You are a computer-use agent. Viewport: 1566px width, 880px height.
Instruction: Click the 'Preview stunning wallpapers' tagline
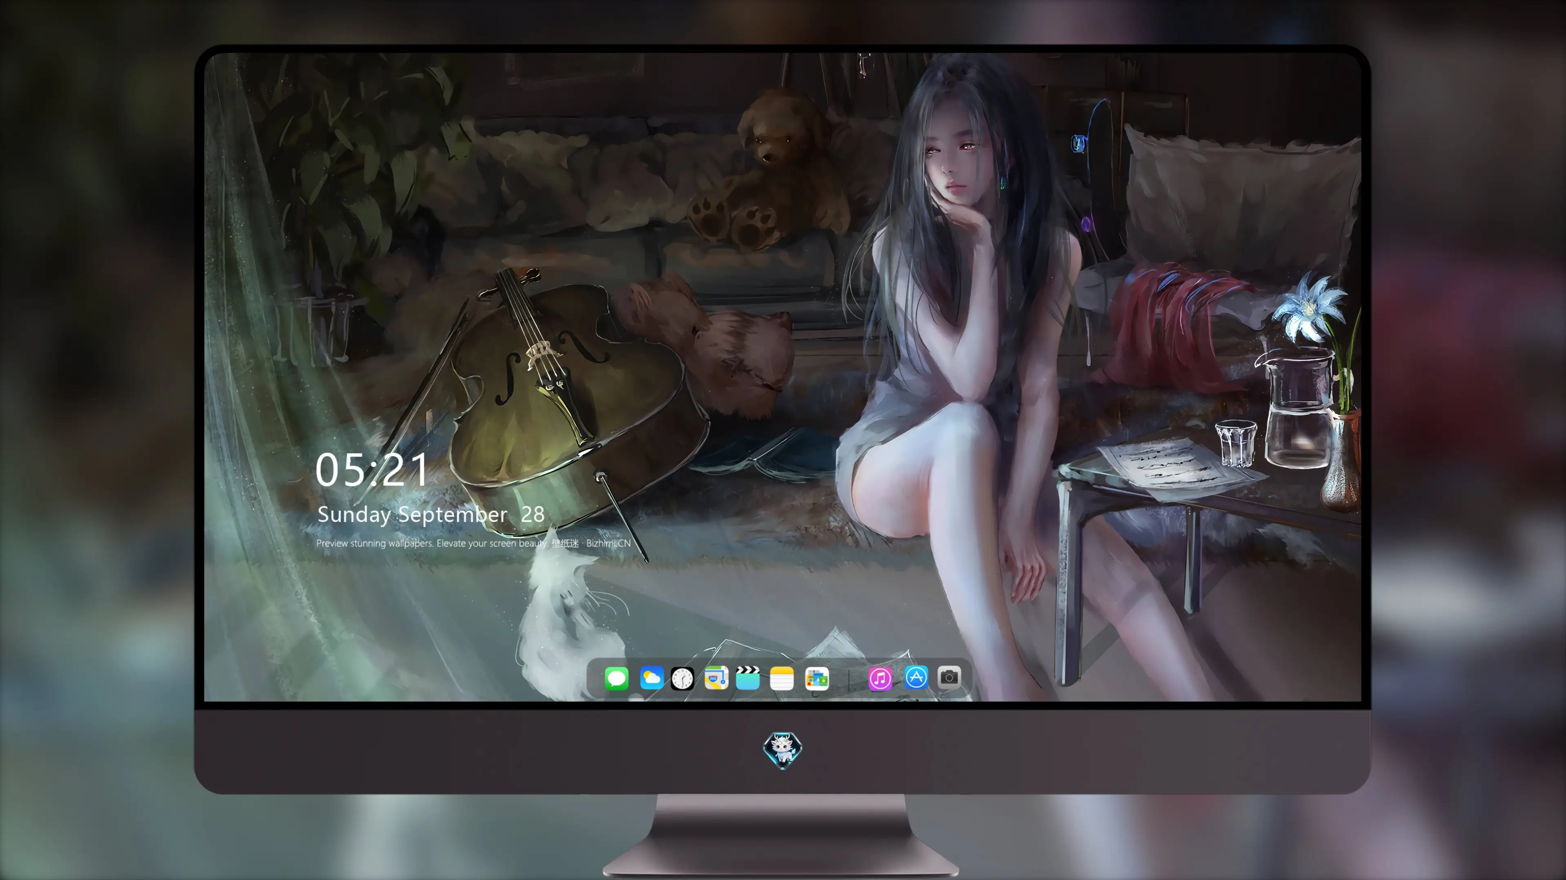tap(473, 543)
